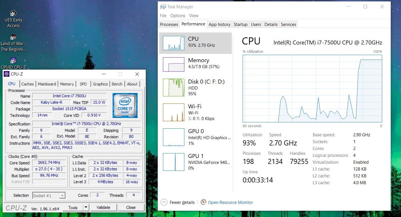Select the CPU performance graph thumbnail
Viewport: 401px width, 217px height.
click(173, 43)
